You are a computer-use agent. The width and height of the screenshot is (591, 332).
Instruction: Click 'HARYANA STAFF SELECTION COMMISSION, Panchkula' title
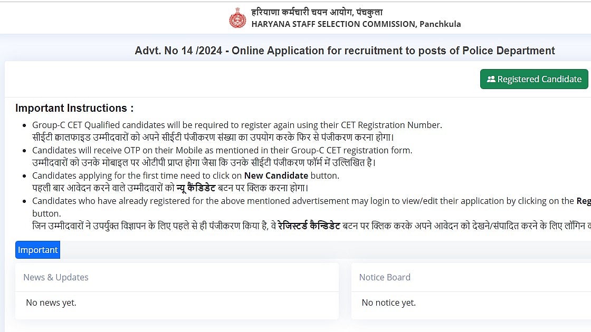pyautogui.click(x=356, y=24)
